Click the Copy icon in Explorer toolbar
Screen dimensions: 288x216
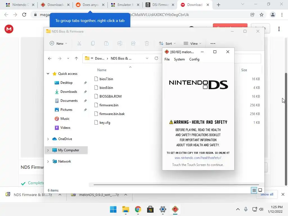click(93, 44)
